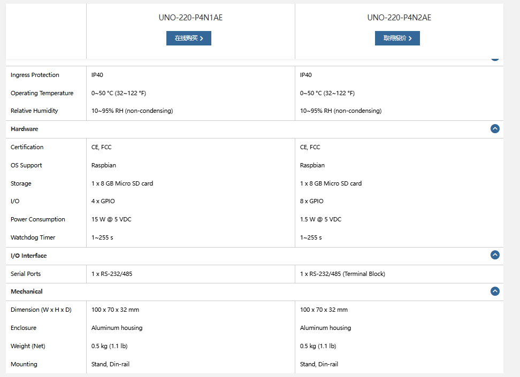The image size is (520, 377).
Task: Click the 1 x RS-232/485 (Terminal Block) value
Action: (x=342, y=274)
